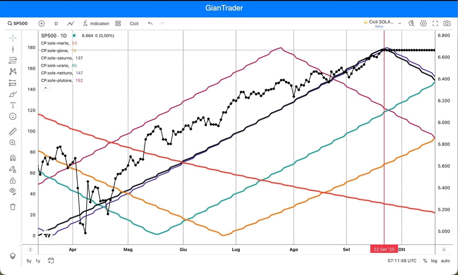The width and height of the screenshot is (458, 275).
Task: Click the 180 value on left scale
Action: 31,48
